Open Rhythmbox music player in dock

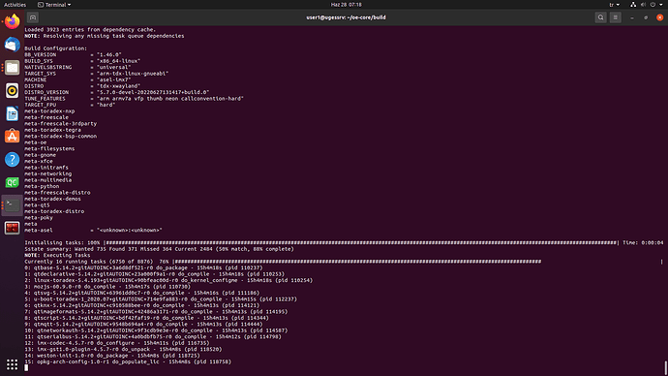pyautogui.click(x=12, y=90)
